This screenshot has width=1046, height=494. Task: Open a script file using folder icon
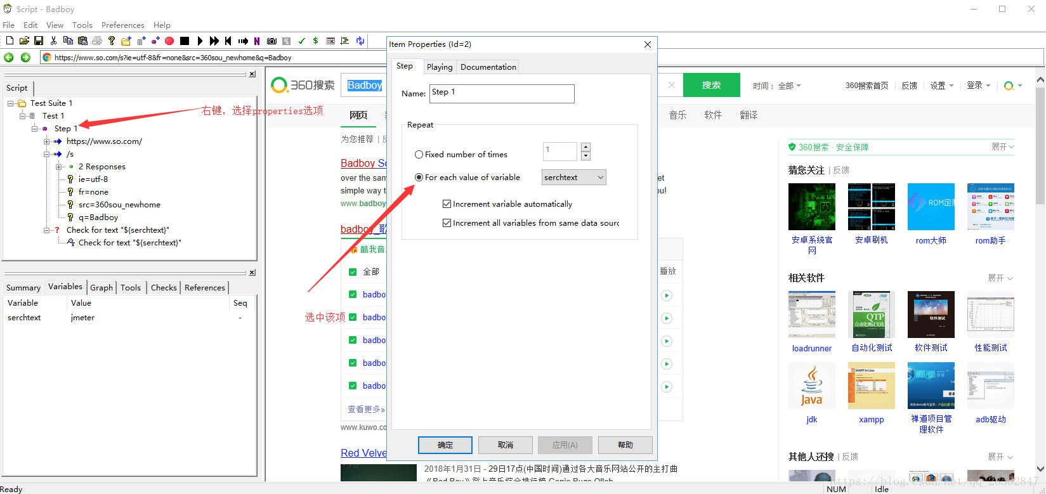point(24,41)
